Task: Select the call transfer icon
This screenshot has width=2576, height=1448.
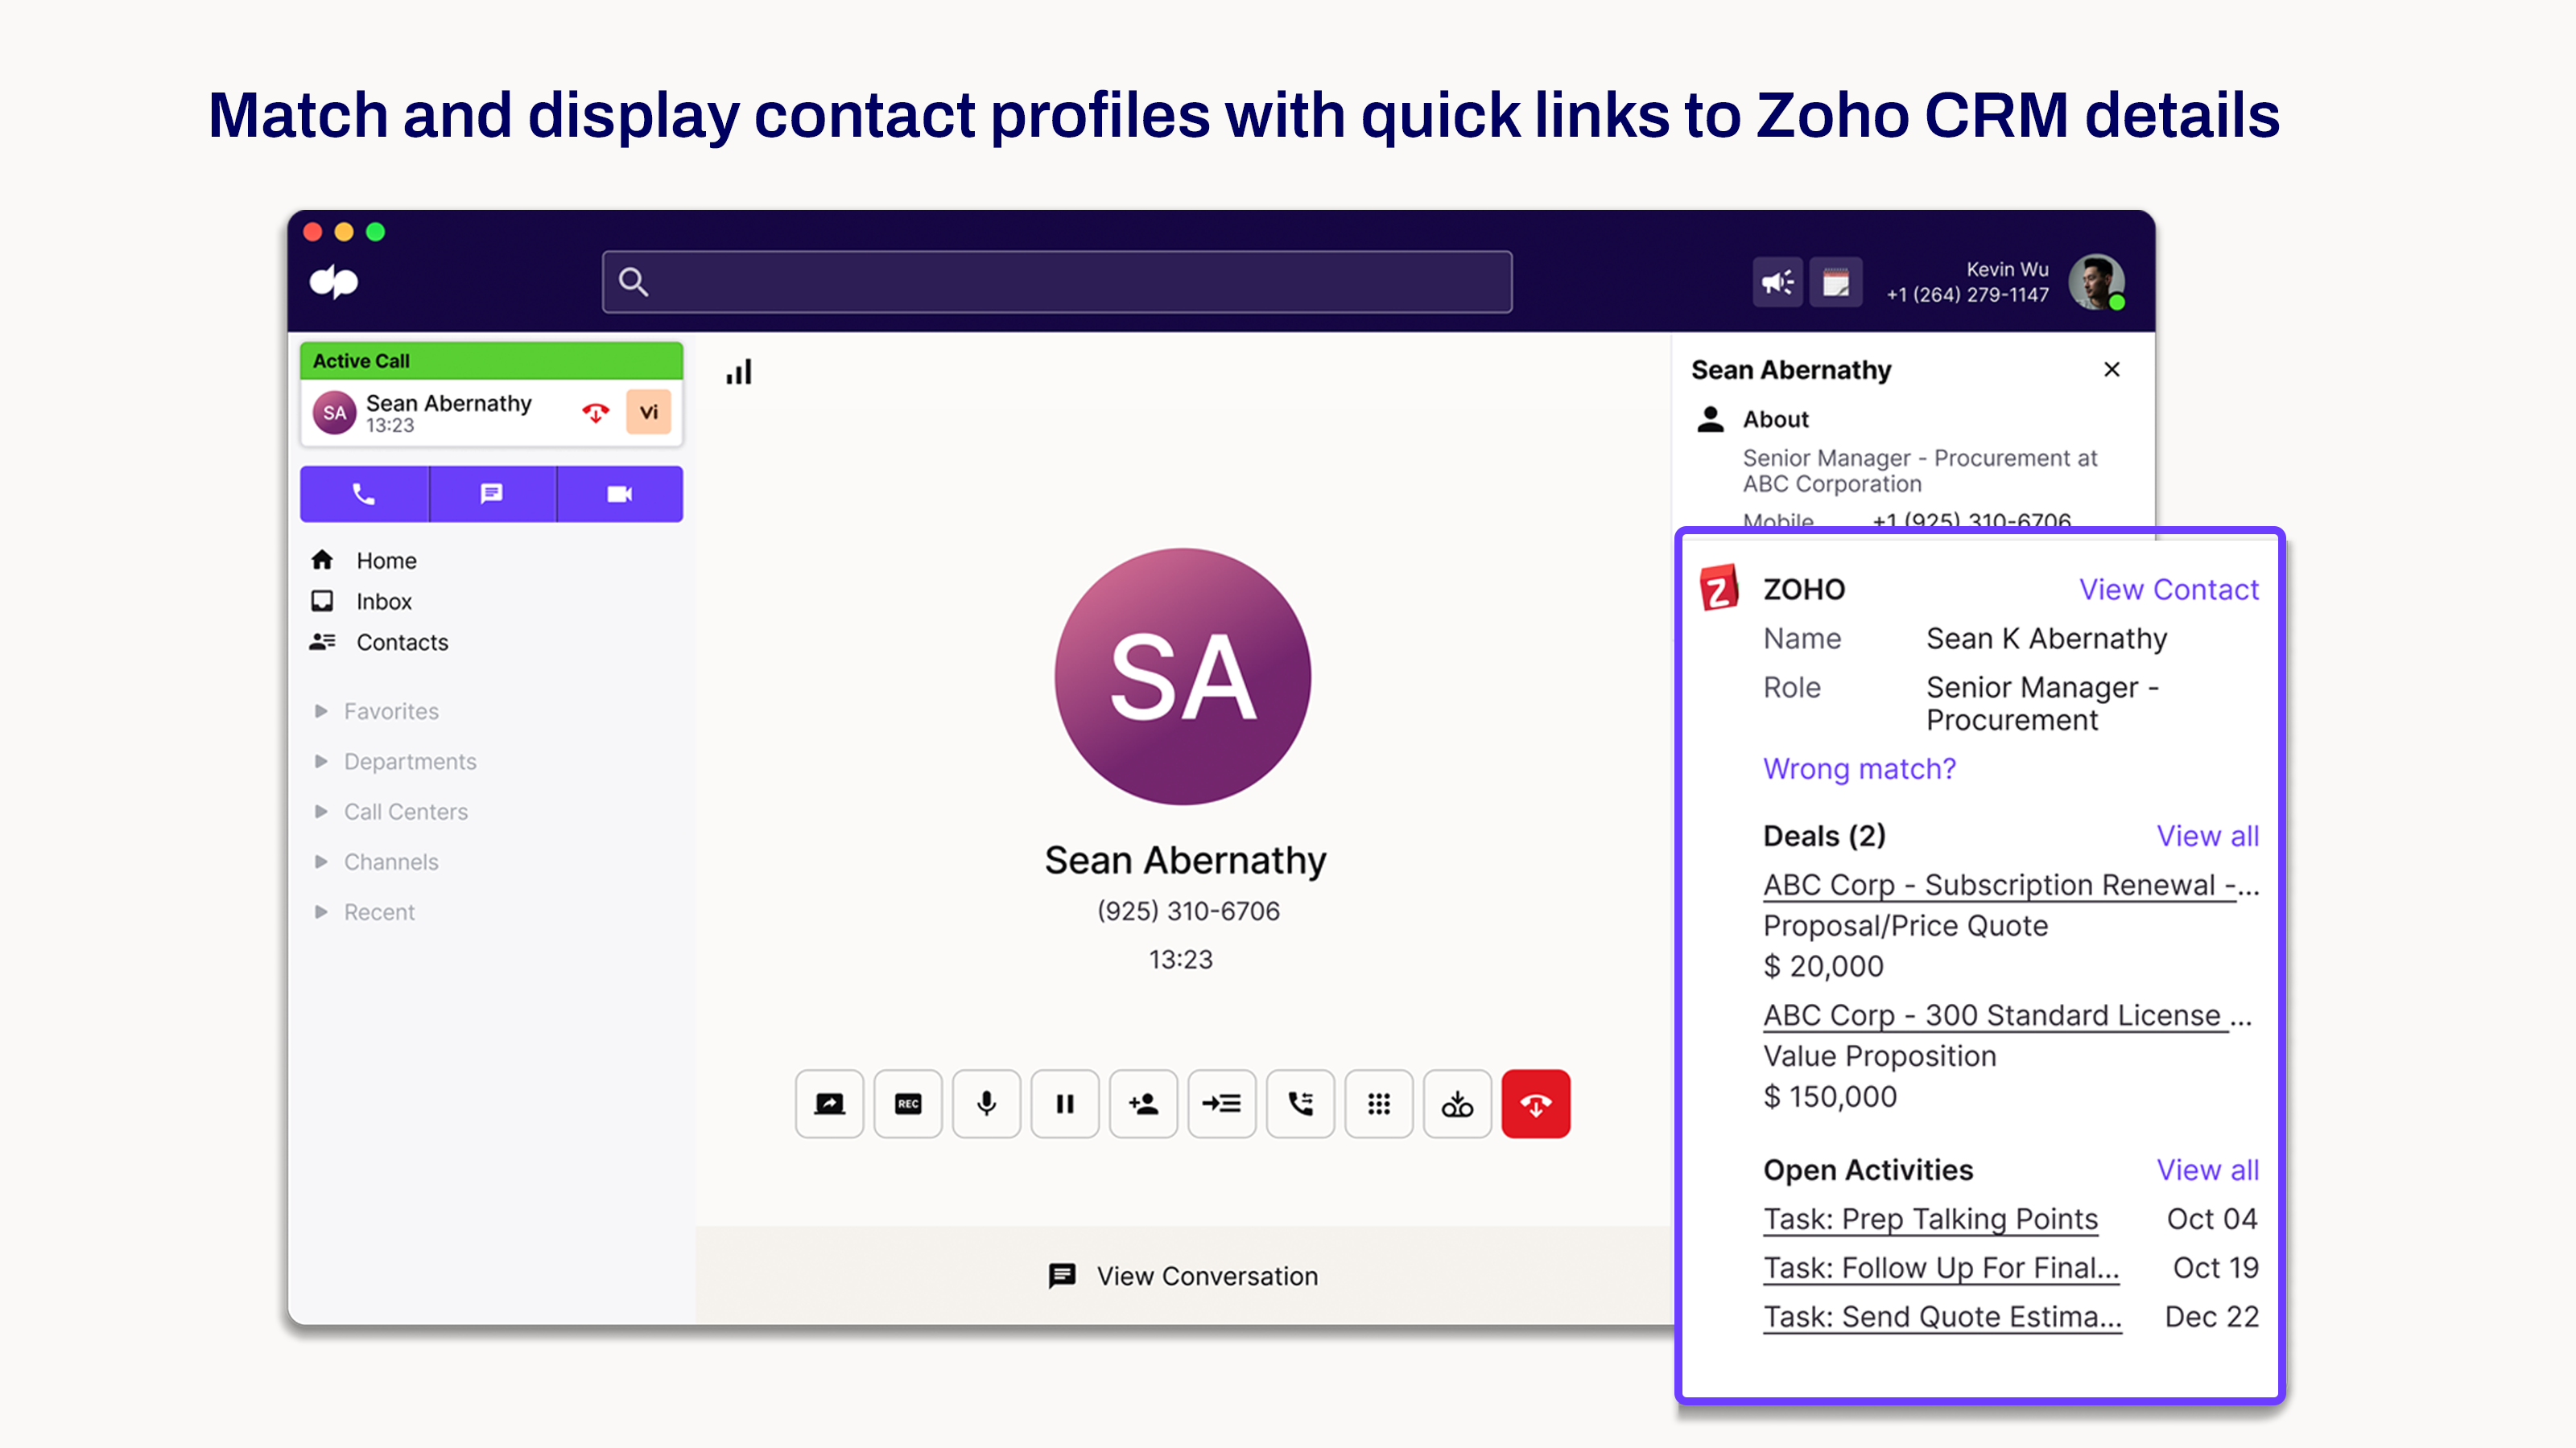Action: click(x=1300, y=1105)
